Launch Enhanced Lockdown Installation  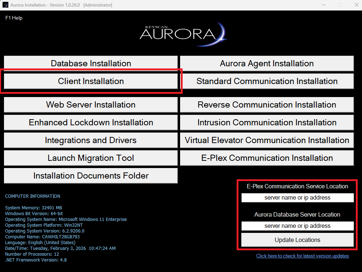[91, 122]
